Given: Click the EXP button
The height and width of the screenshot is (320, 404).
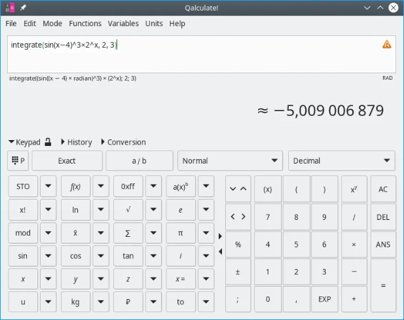Looking at the screenshot, I should [x=324, y=299].
